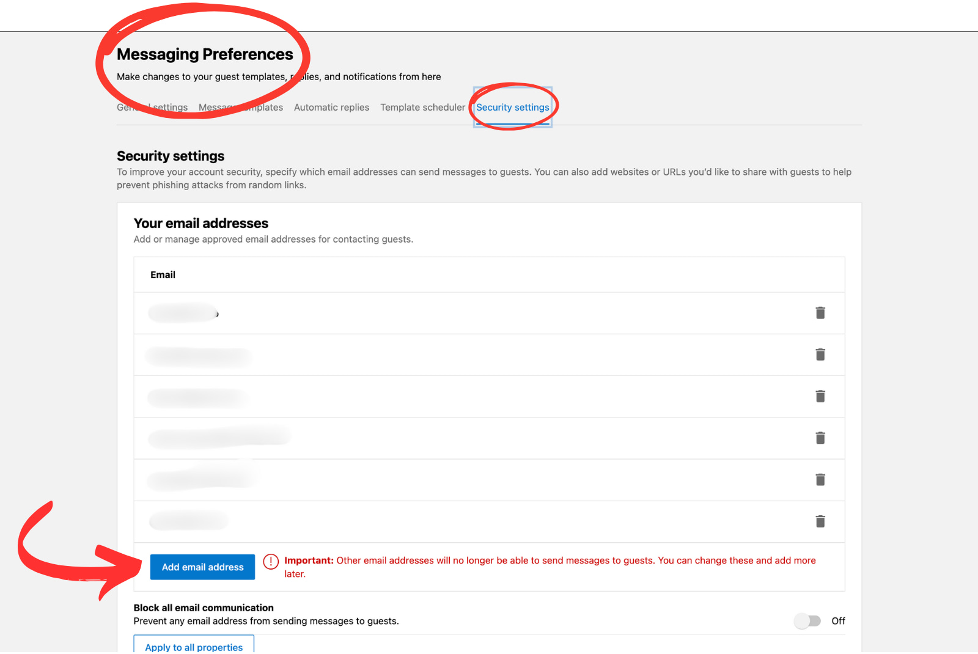Image resolution: width=978 pixels, height=654 pixels.
Task: Switch to Template scheduler
Action: (x=422, y=107)
